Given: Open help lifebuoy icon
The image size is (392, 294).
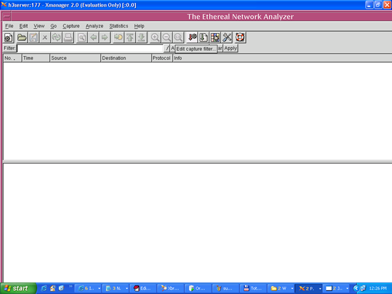Looking at the screenshot, I should click(240, 37).
